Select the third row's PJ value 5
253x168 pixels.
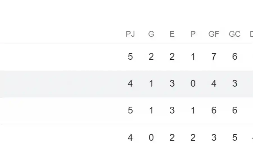pyautogui.click(x=130, y=110)
